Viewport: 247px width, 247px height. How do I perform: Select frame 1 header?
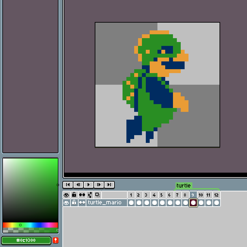131,195
